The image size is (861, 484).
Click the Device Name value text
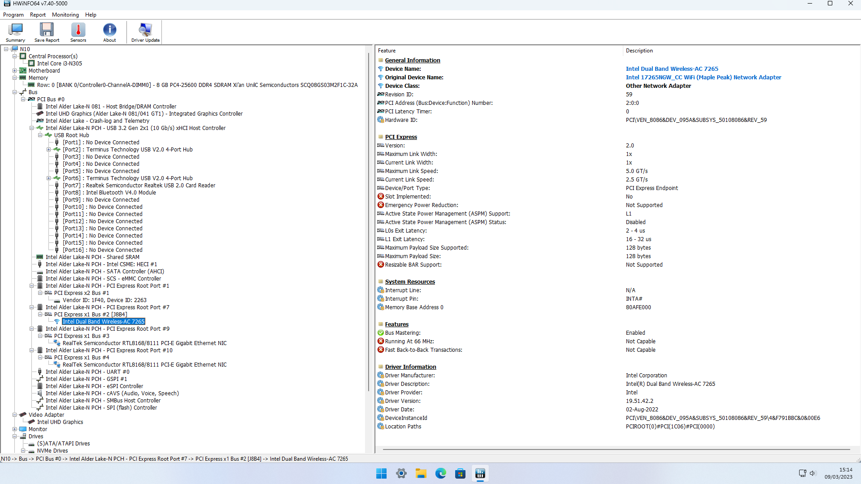pos(672,69)
